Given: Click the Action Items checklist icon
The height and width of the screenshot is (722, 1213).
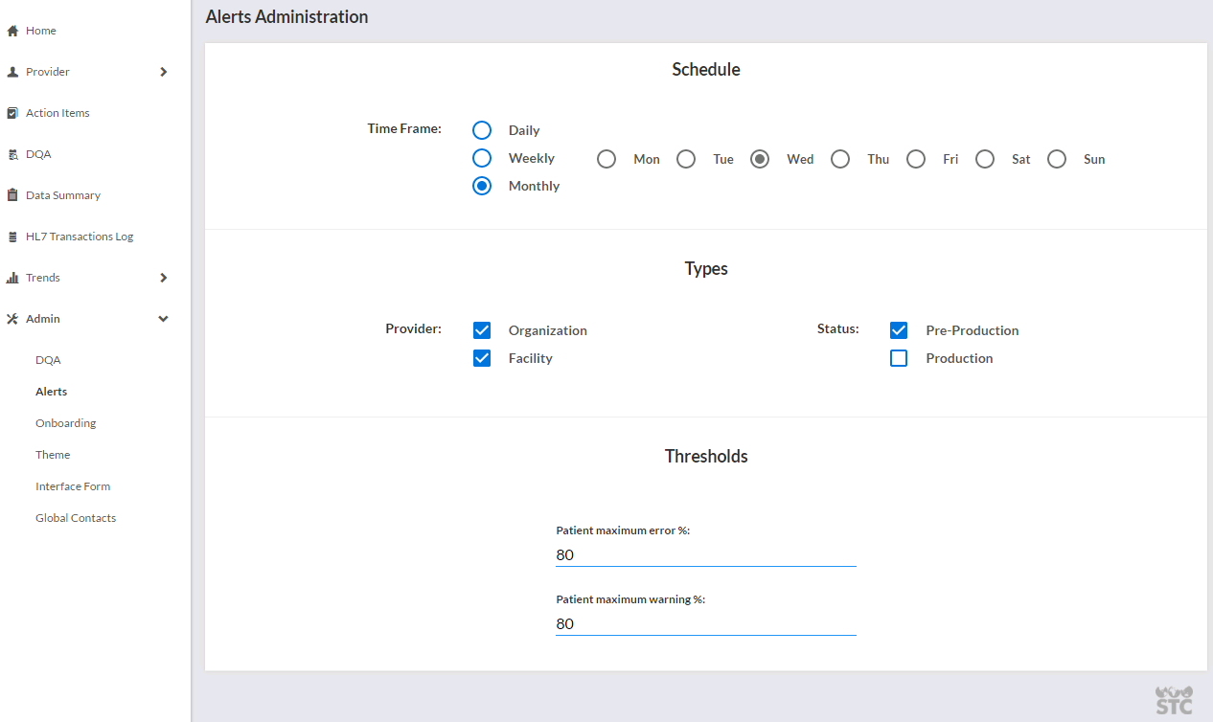Looking at the screenshot, I should pyautogui.click(x=12, y=113).
